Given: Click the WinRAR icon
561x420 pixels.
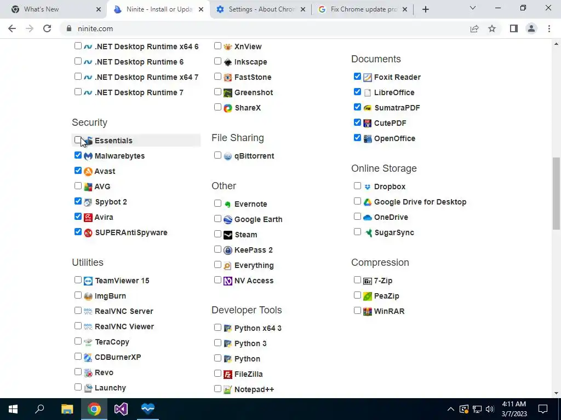Looking at the screenshot, I should [x=368, y=311].
